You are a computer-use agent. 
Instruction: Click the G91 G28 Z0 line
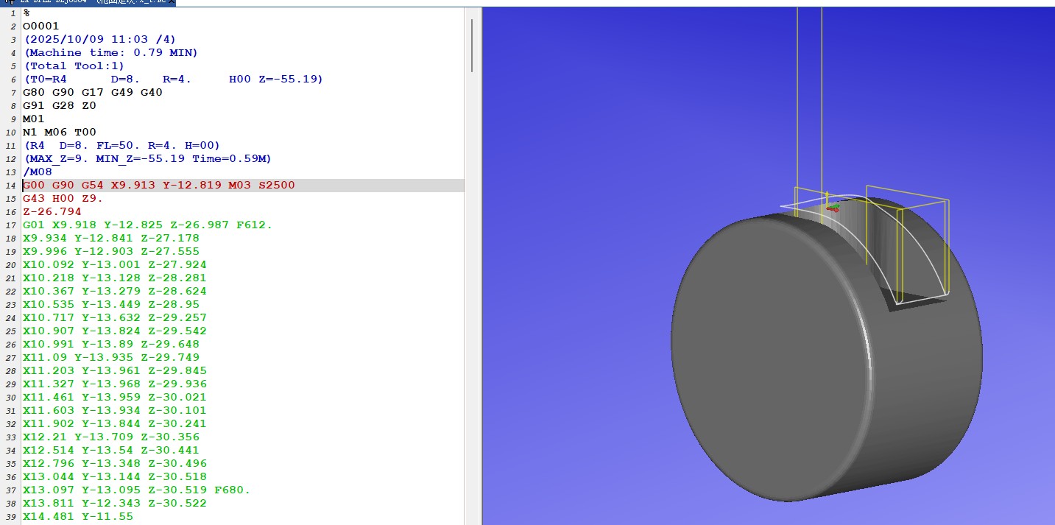pyautogui.click(x=59, y=106)
